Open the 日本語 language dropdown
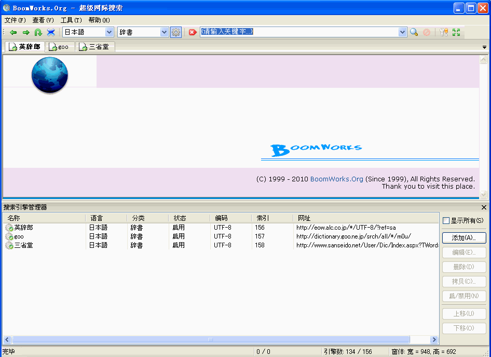Screen dimensions: 491x357 click(x=110, y=32)
